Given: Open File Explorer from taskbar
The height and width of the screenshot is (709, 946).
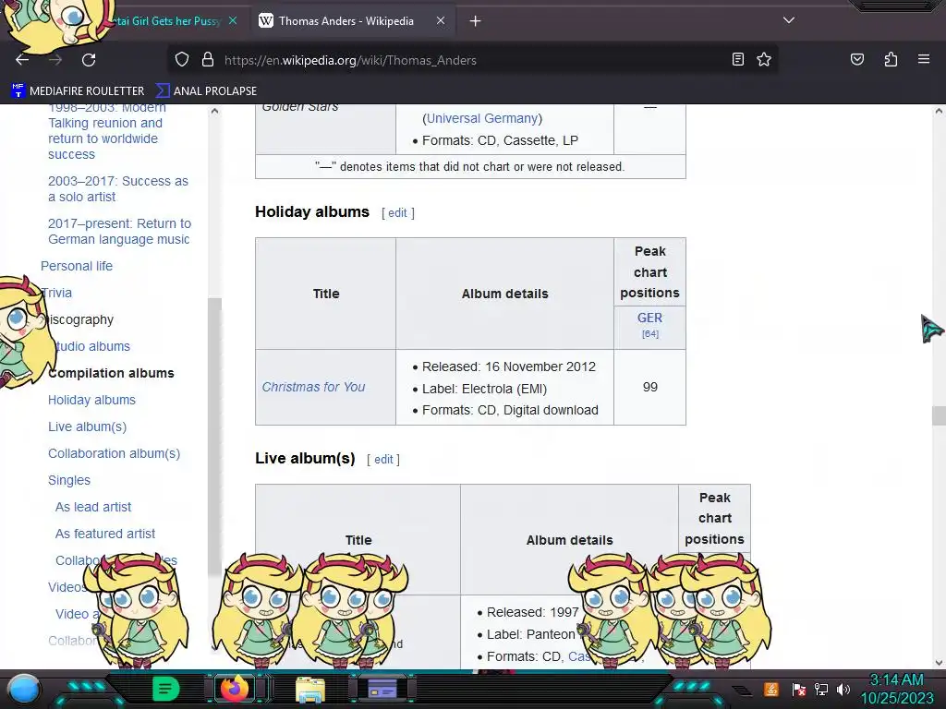Looking at the screenshot, I should click(x=310, y=689).
